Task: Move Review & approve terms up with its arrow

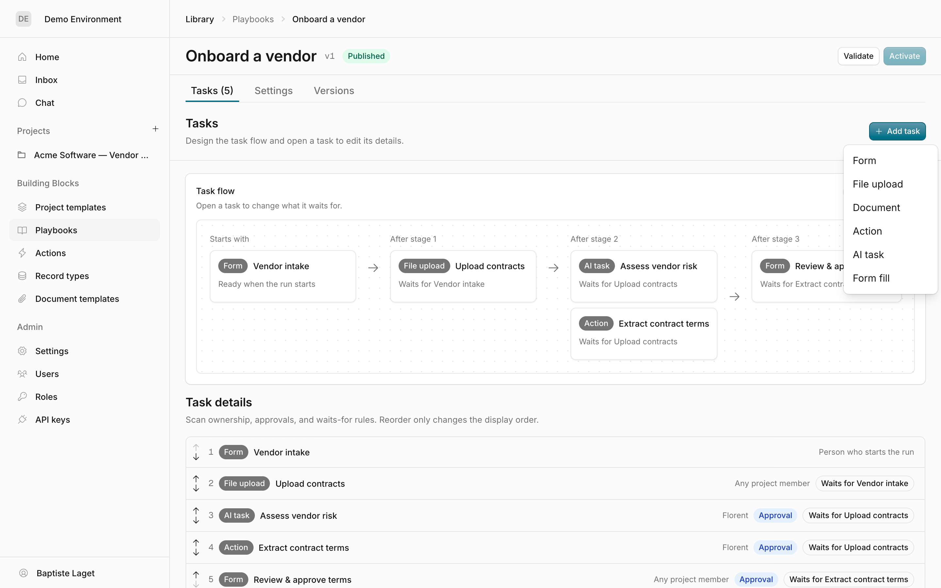Action: pyautogui.click(x=196, y=575)
